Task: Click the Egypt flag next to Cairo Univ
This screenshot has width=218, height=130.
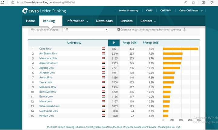Action: coord(103,49)
